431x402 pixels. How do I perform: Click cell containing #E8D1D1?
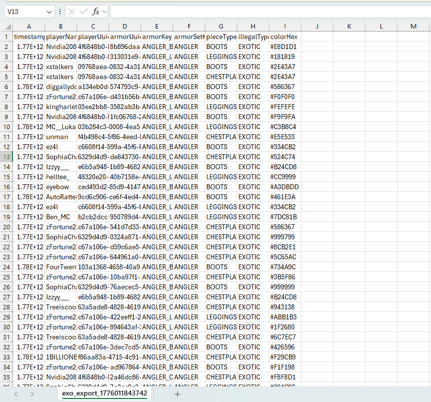click(285, 47)
